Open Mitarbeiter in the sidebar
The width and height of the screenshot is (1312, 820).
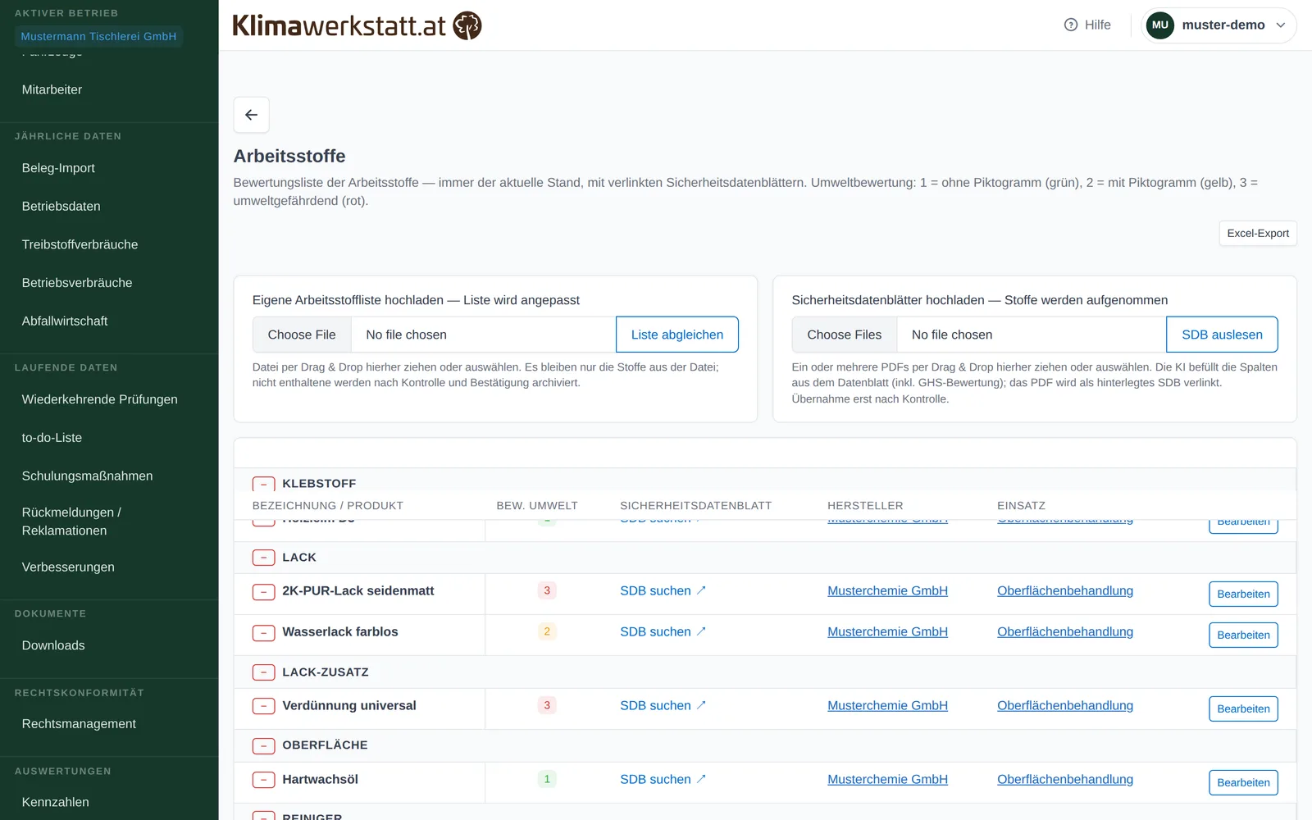click(x=52, y=89)
